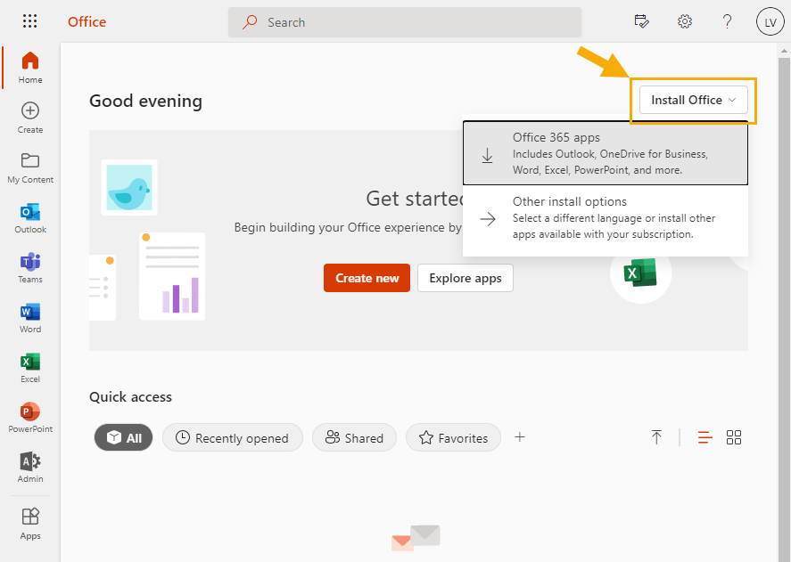Open the LV account avatar
The width and height of the screenshot is (791, 562).
pos(770,21)
